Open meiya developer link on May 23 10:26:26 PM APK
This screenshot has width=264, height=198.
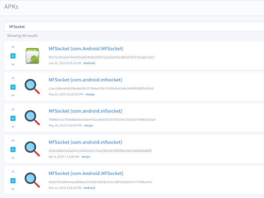(x=90, y=94)
